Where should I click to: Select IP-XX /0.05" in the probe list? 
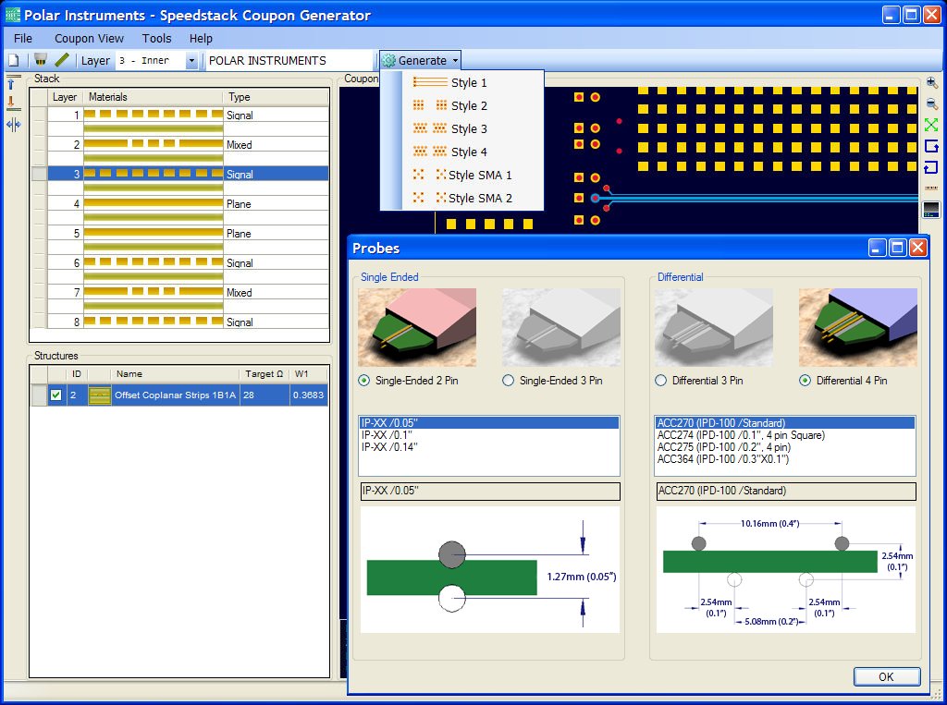[x=489, y=422]
